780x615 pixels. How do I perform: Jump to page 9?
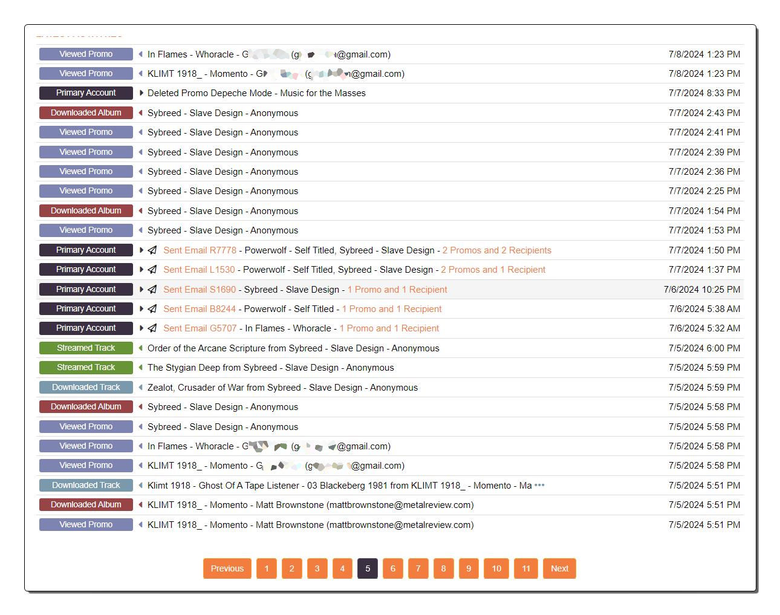[x=469, y=568]
